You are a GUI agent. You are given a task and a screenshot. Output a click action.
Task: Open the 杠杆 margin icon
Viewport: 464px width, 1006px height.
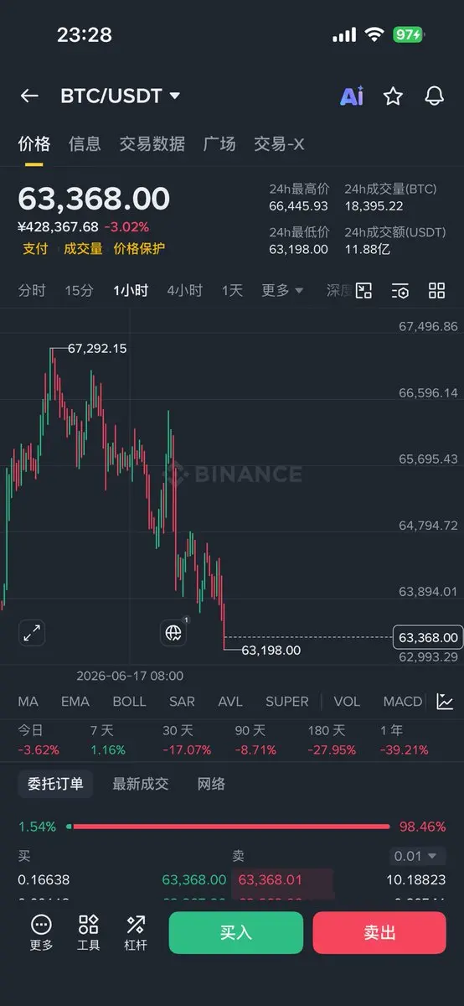point(136,933)
